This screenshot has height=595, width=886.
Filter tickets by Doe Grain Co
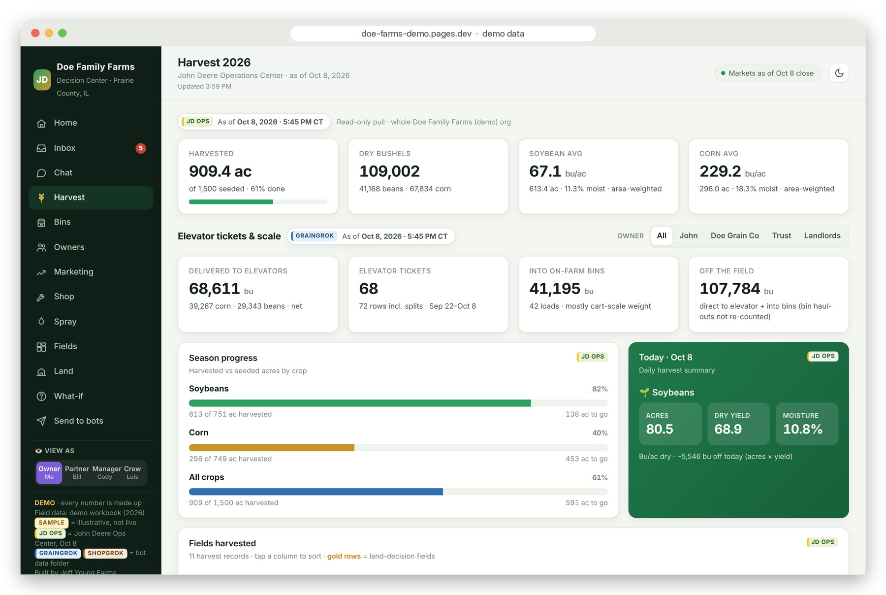[x=735, y=236]
